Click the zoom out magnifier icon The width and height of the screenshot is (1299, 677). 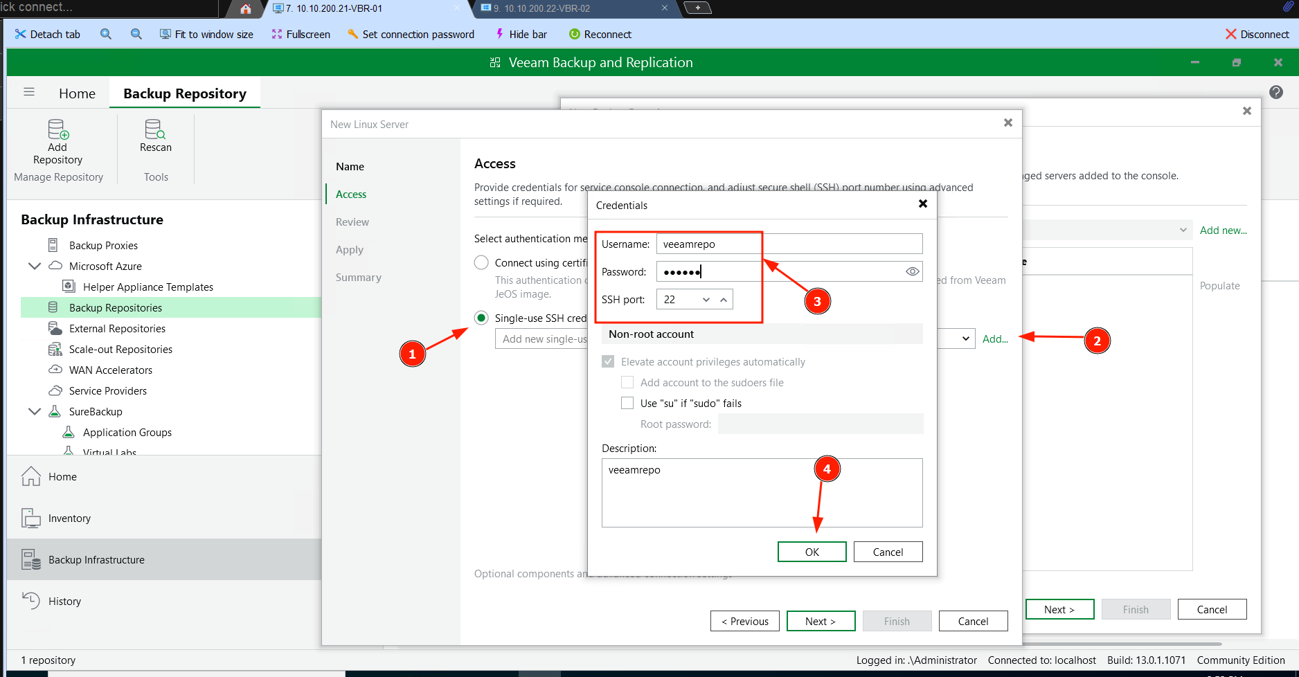coord(136,34)
